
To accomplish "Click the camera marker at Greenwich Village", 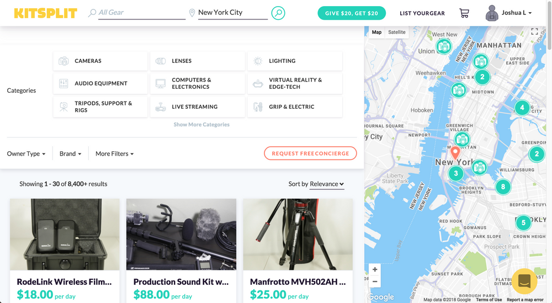I will (462, 140).
